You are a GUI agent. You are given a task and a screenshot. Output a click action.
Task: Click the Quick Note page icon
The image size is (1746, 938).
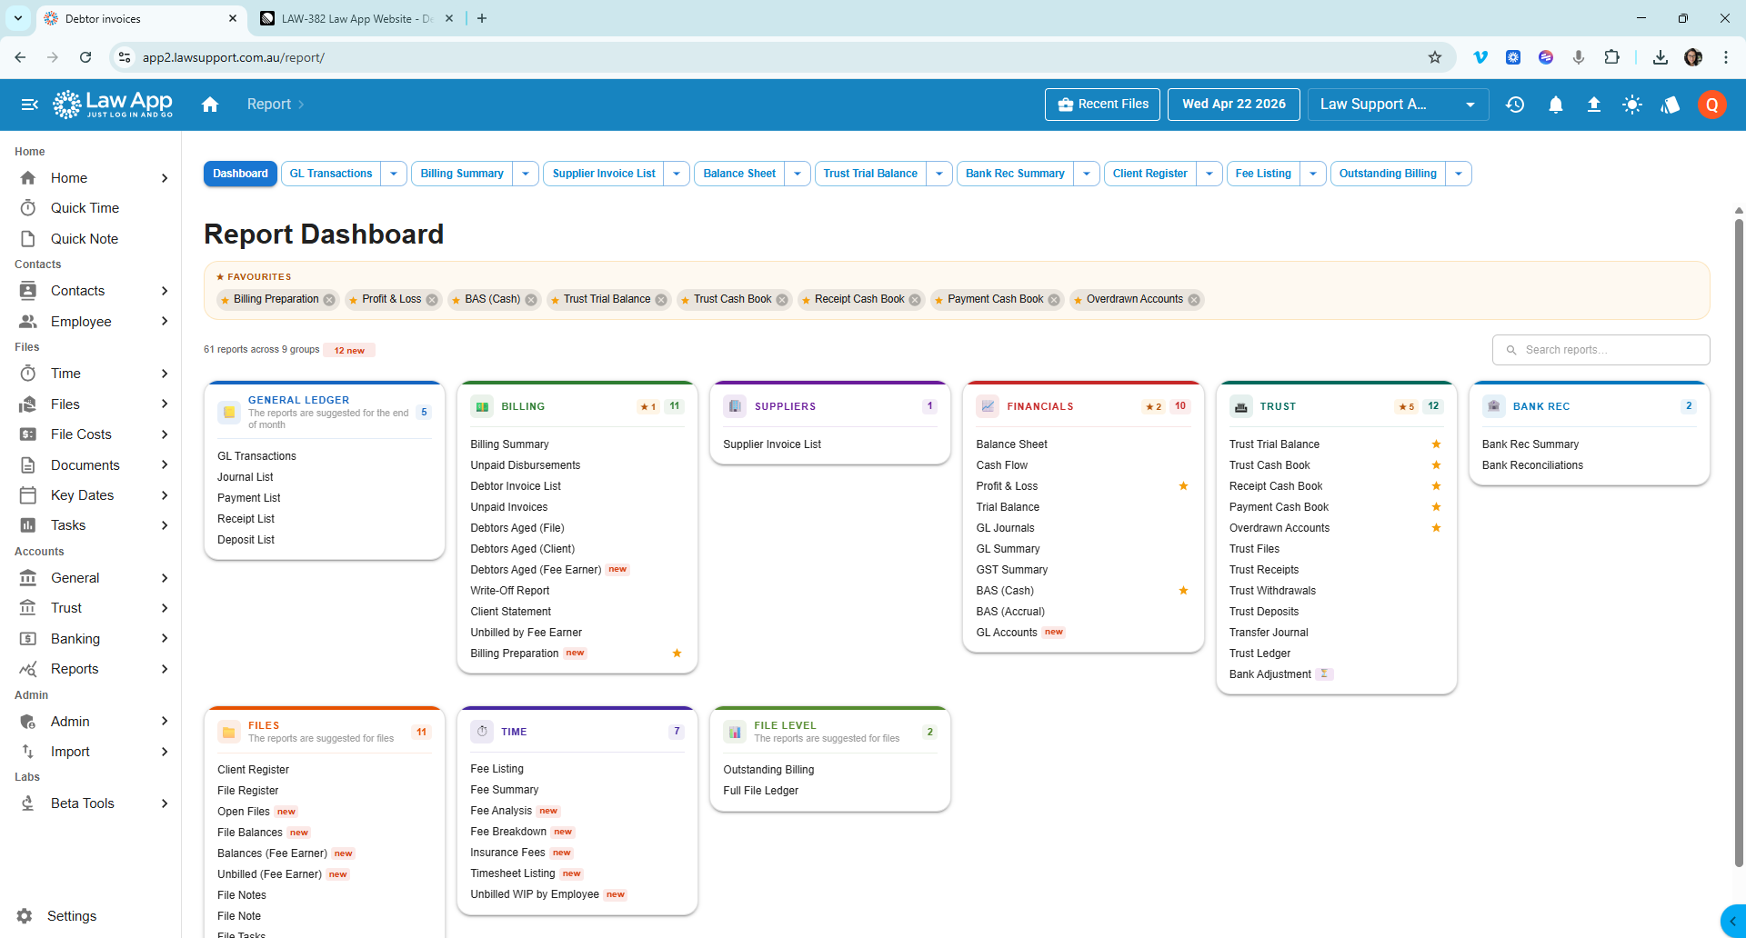coord(28,239)
